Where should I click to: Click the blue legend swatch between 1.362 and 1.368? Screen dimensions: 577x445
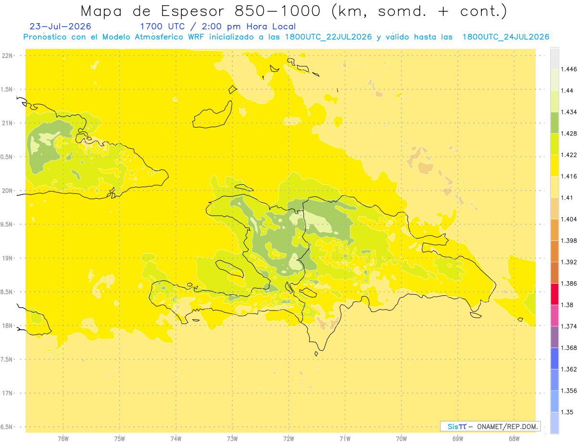point(554,359)
